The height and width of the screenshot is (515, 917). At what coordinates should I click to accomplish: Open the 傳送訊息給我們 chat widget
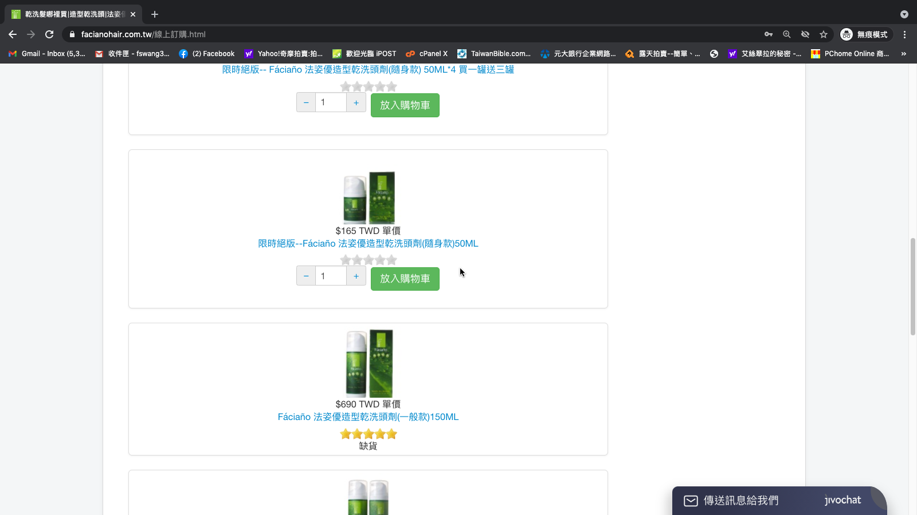779,501
